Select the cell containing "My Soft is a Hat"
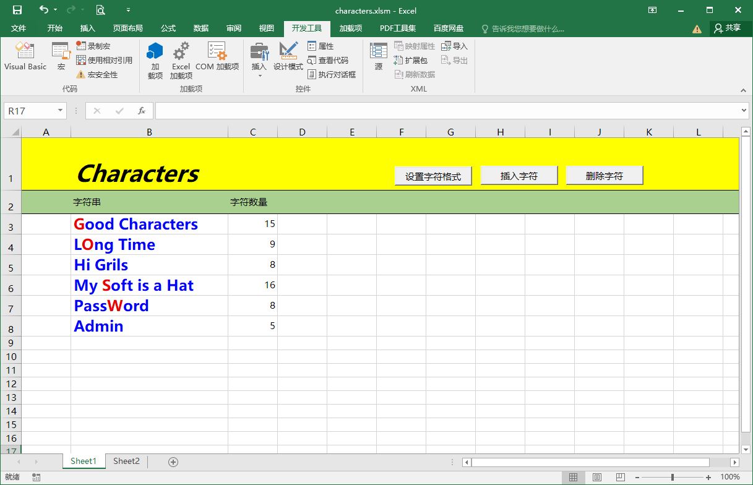The height and width of the screenshot is (485, 753). coord(149,285)
